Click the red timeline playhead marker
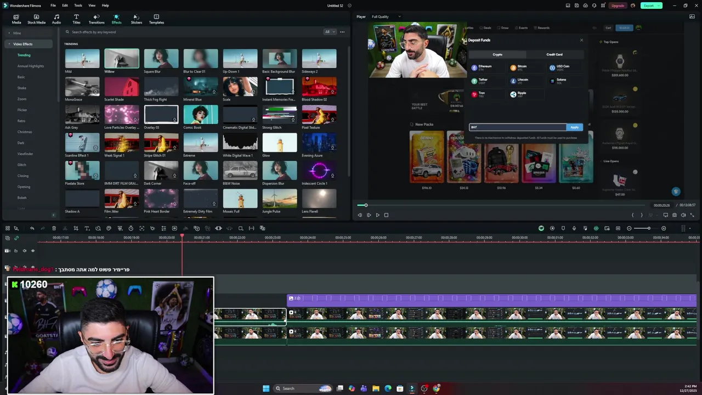 point(182,236)
